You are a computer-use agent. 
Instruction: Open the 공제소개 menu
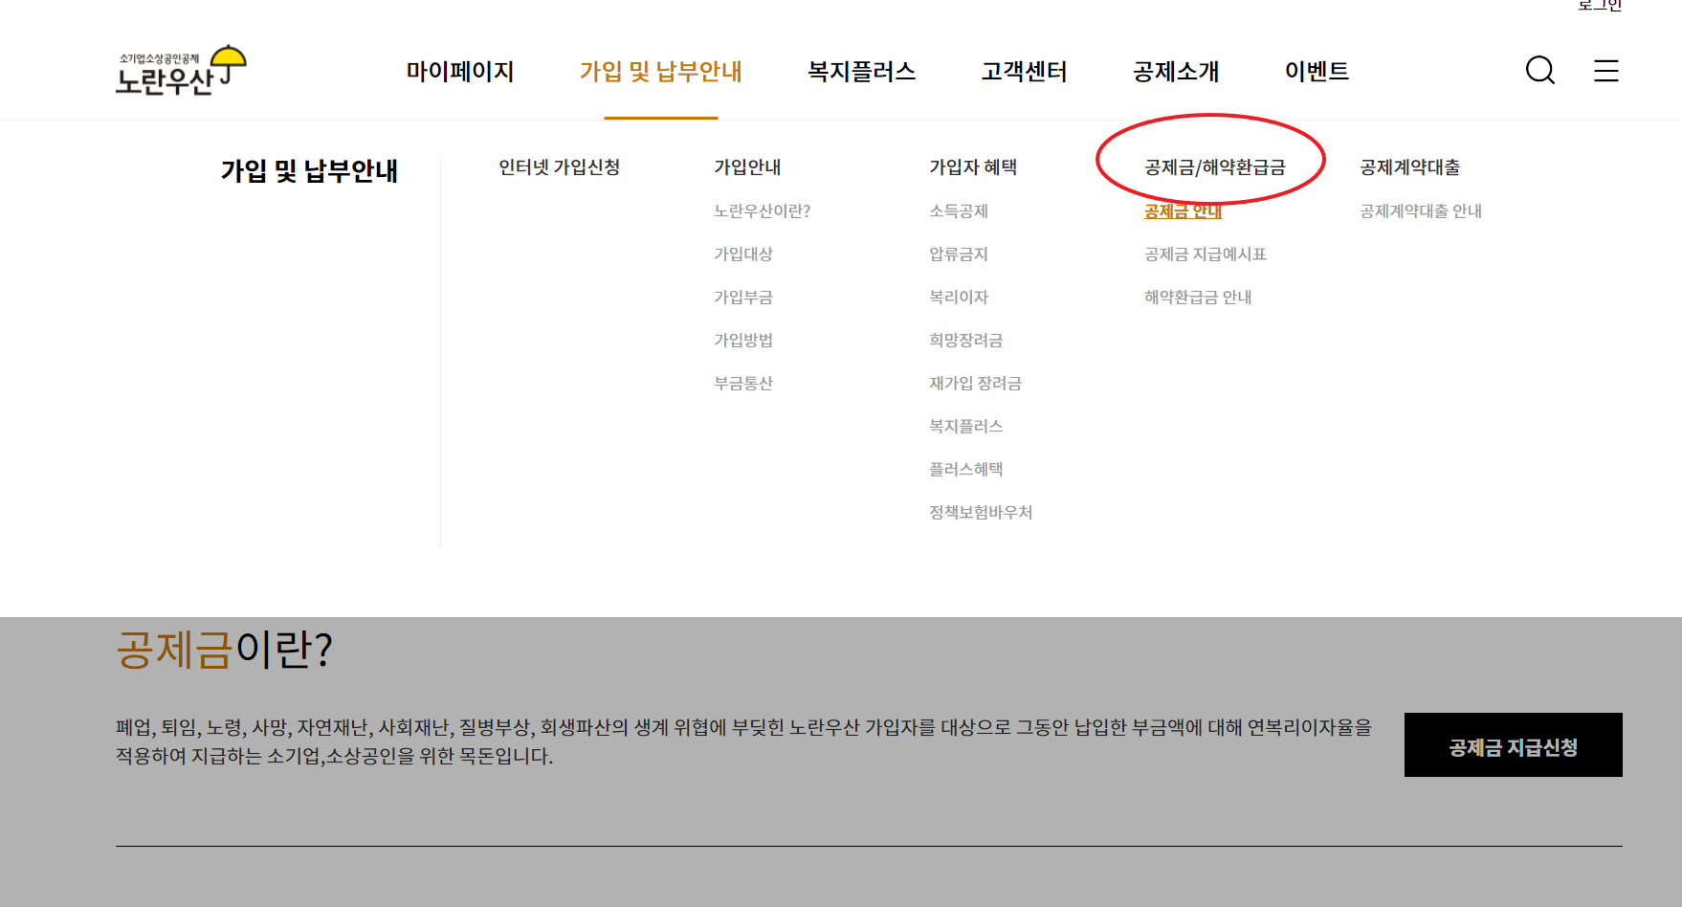(x=1176, y=71)
